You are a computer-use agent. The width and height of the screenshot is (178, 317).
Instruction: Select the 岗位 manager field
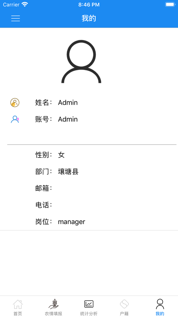pos(89,222)
